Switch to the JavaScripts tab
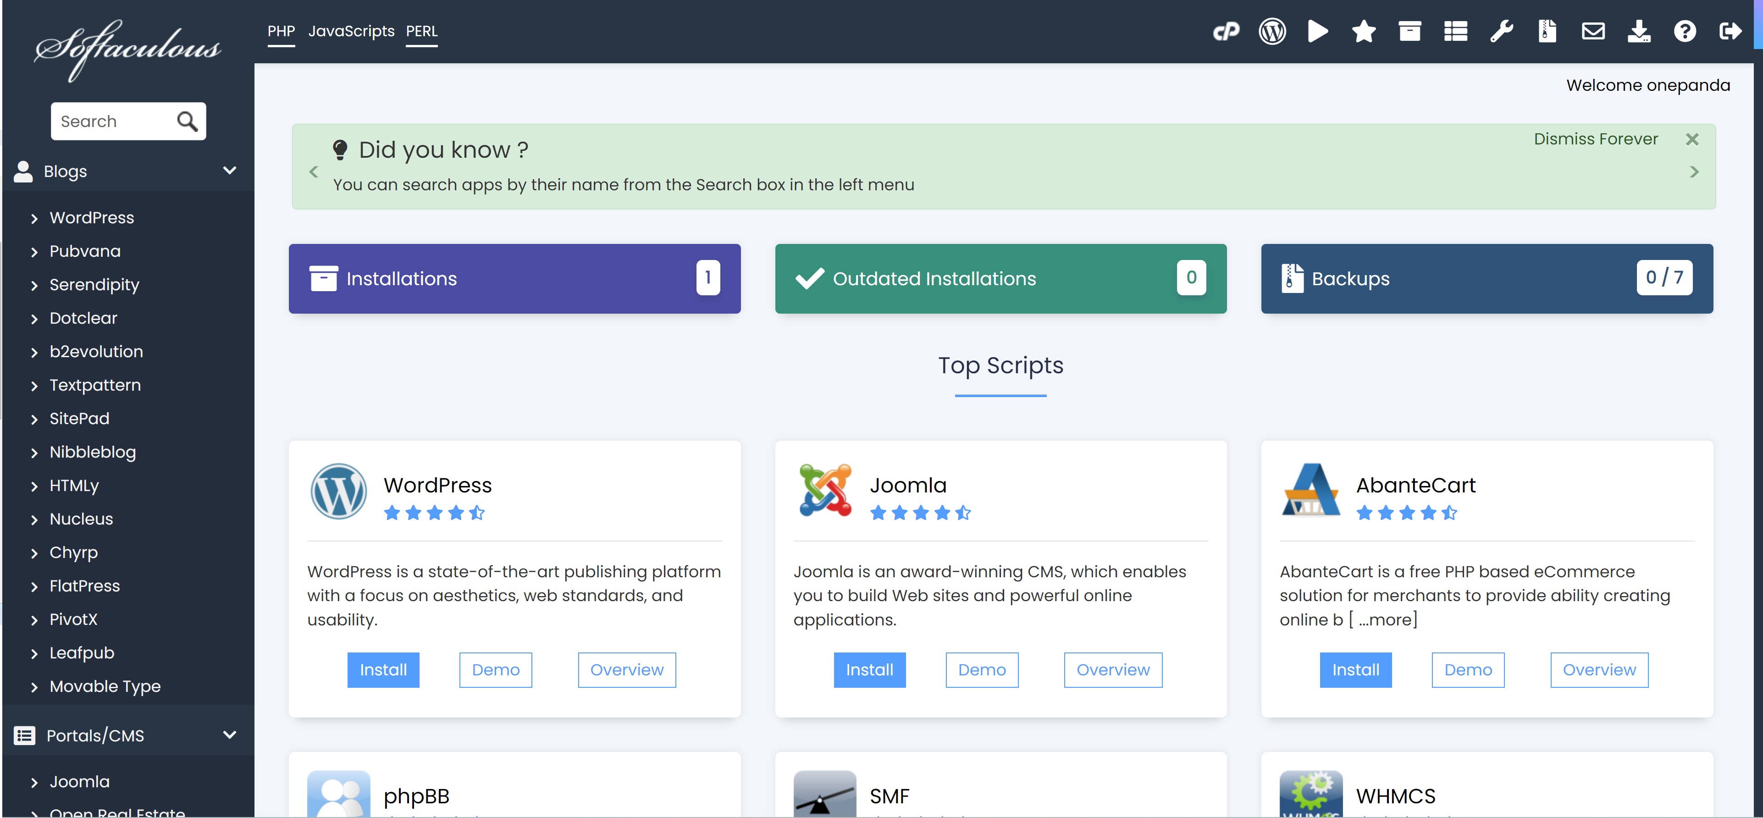Screen dimensions: 1763x818 point(351,32)
